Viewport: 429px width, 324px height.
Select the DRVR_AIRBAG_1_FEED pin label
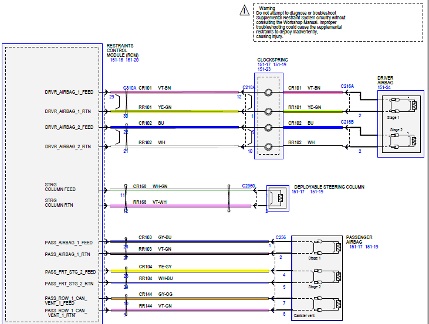(x=69, y=92)
